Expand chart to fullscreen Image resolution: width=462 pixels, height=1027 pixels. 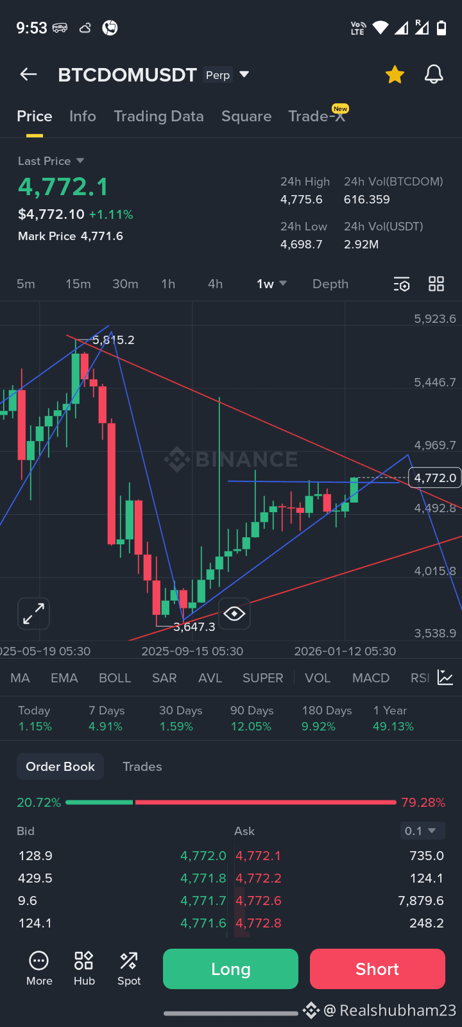[33, 614]
